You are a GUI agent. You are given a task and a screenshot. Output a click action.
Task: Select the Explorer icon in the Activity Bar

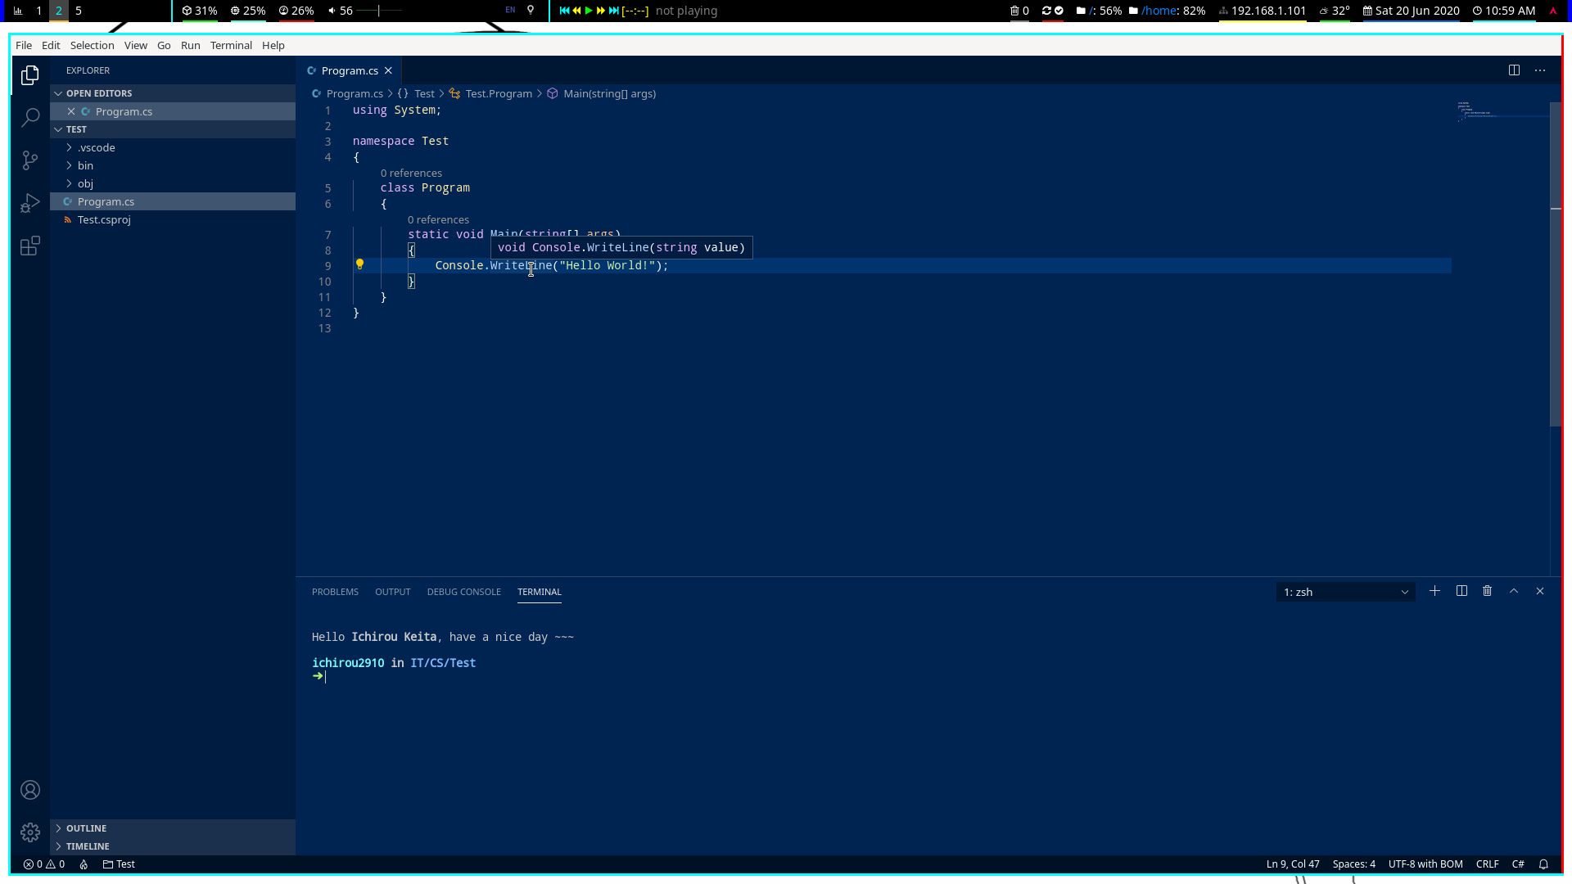pyautogui.click(x=30, y=74)
